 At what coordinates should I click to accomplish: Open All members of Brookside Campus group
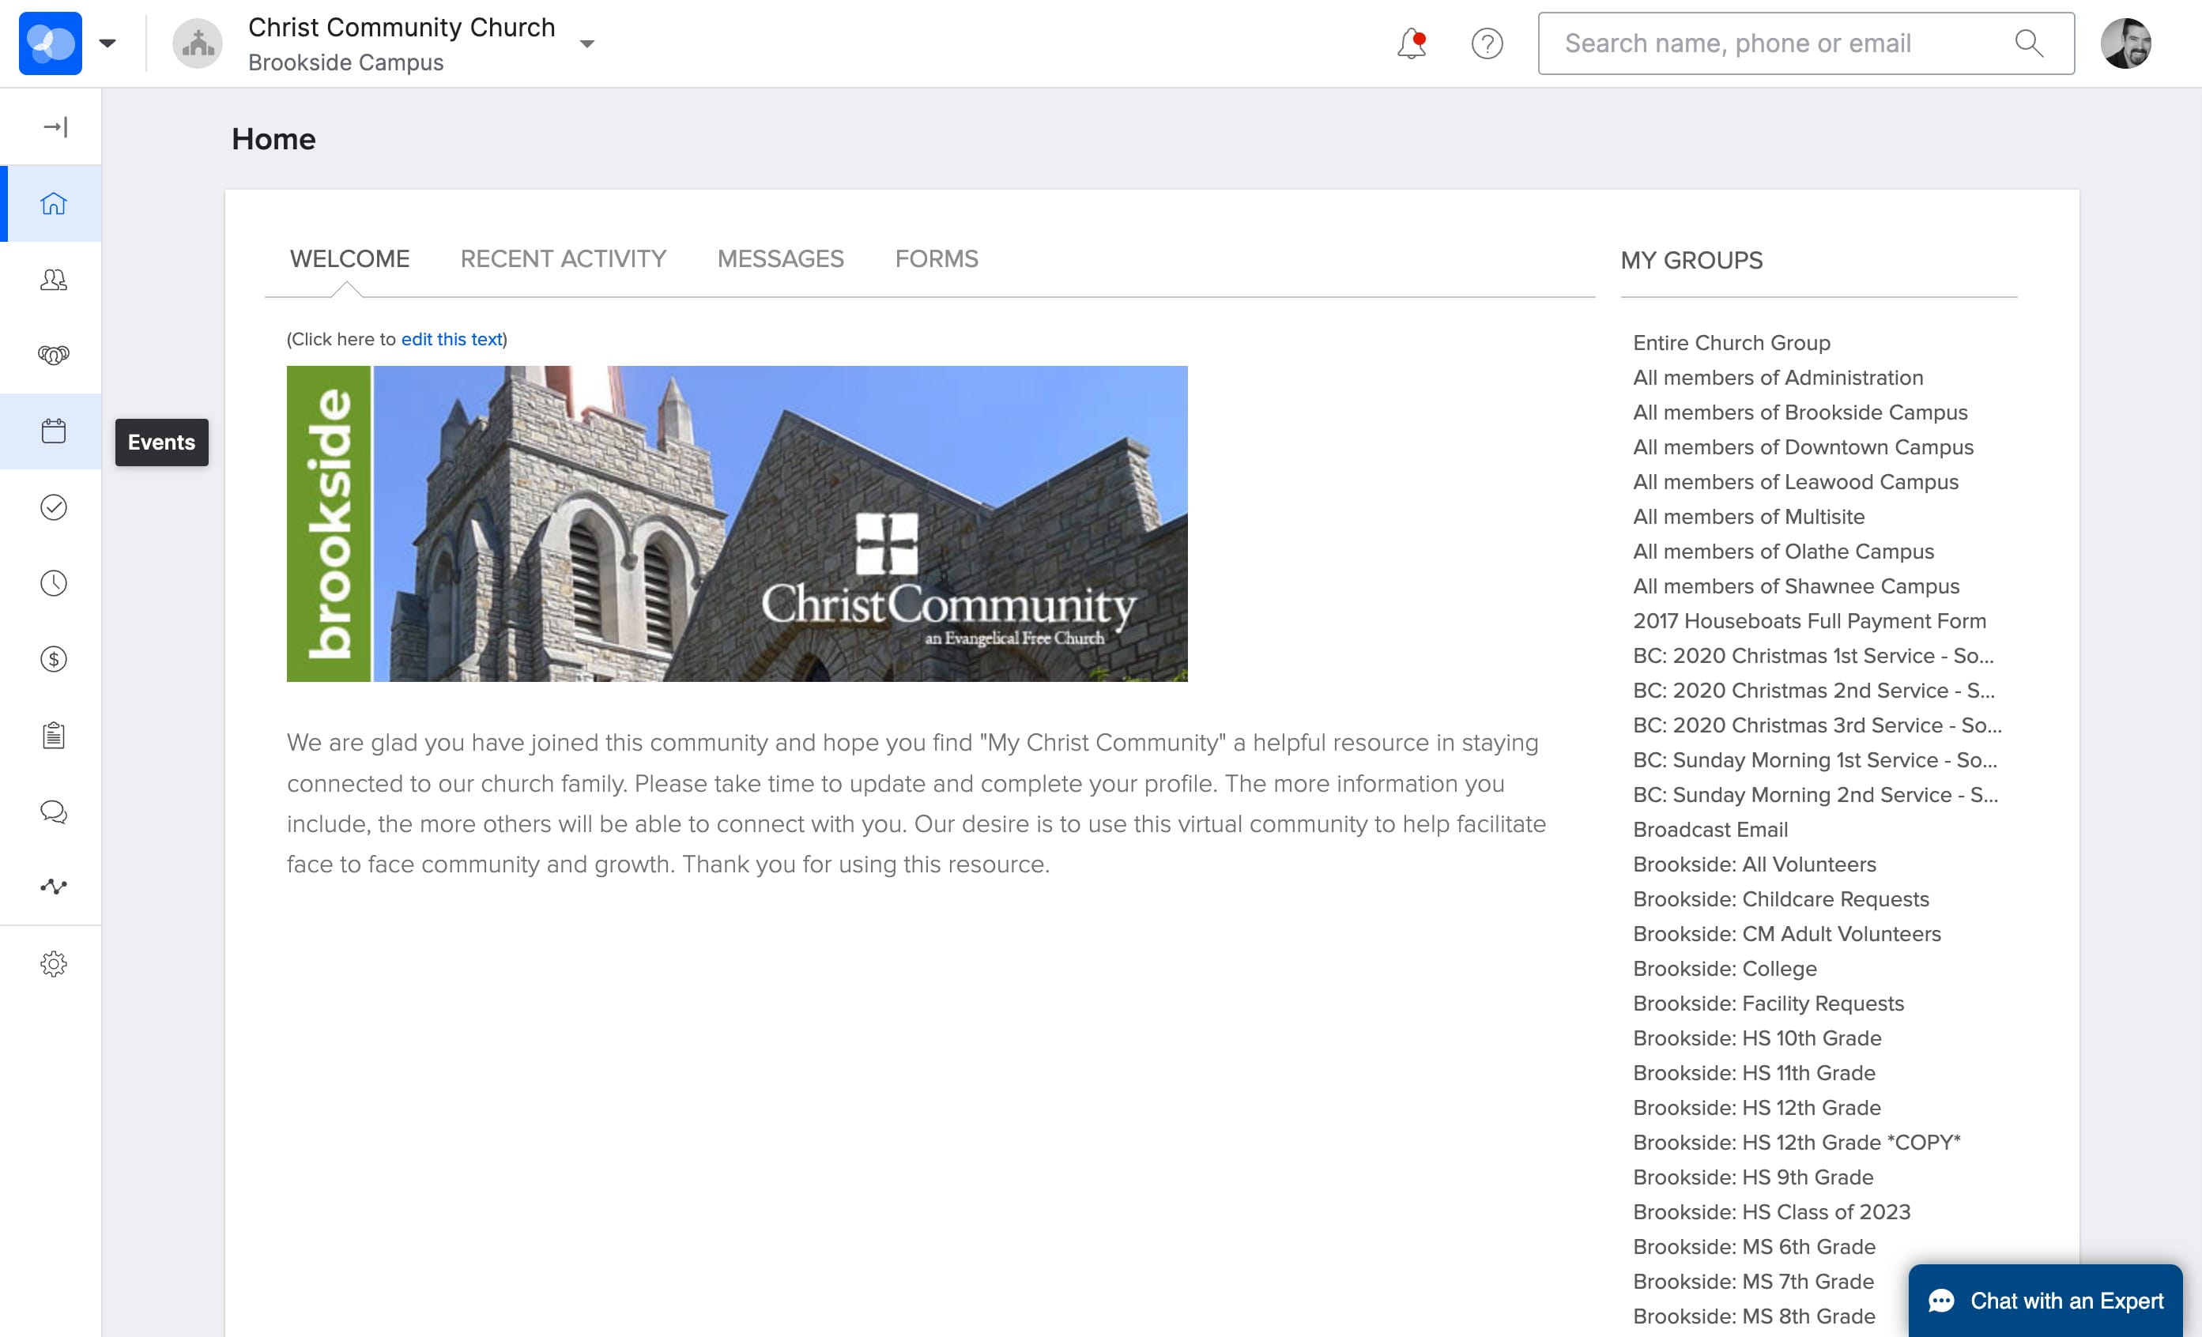[1800, 413]
